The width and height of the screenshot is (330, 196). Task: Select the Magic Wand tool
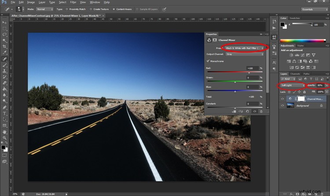(4, 40)
